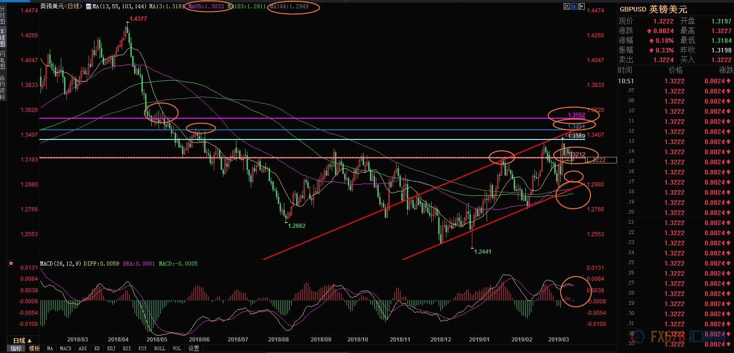The height and width of the screenshot is (353, 734).
Task: Apply the MACD indicator button
Action: (65, 348)
